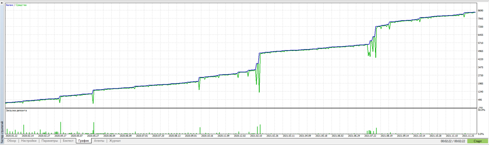Click the 2020.02.14 date on the time axis
This screenshot has width=489, height=145.
(x=28, y=136)
